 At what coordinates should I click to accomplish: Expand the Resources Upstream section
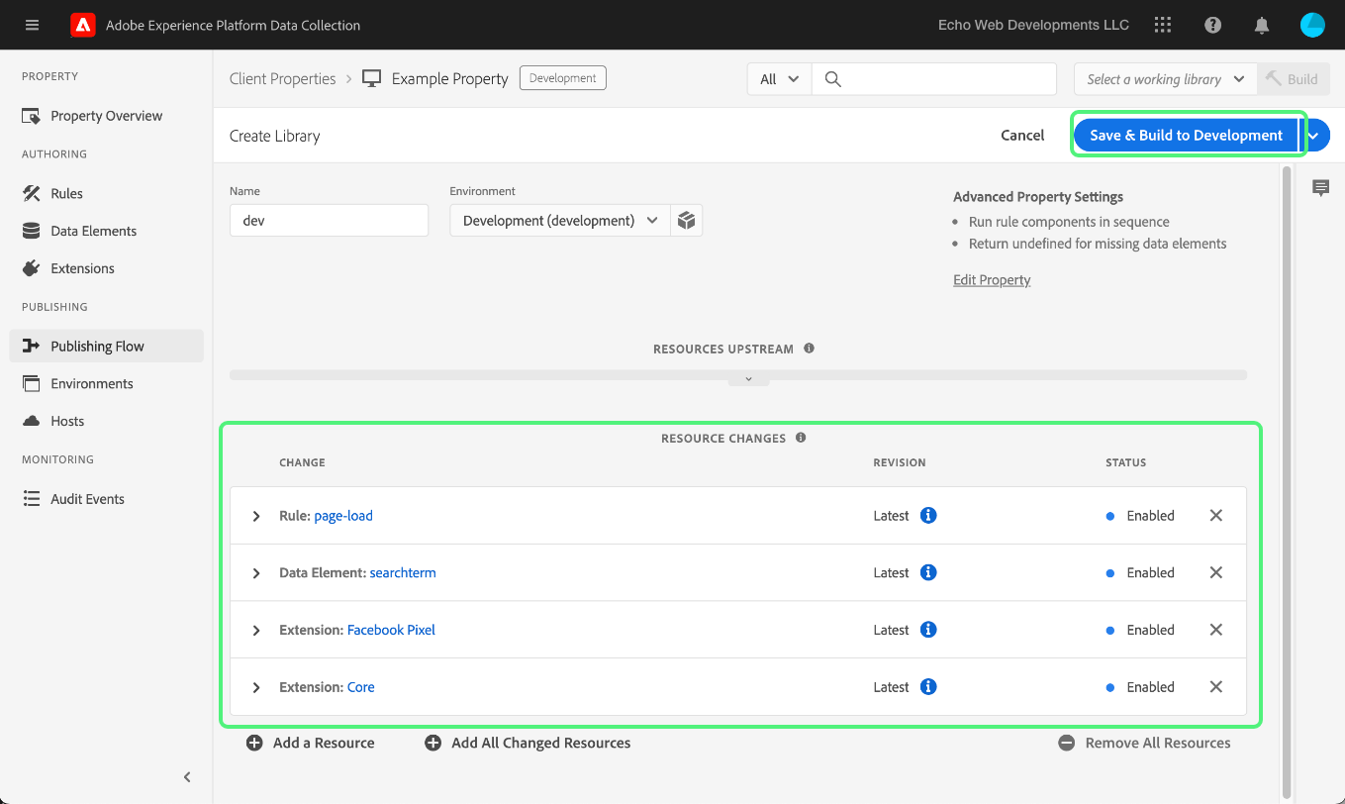click(x=748, y=379)
